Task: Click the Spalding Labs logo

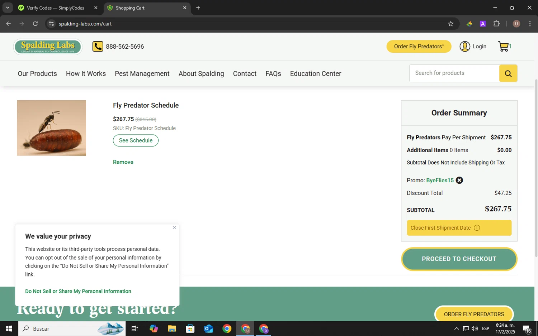Action: point(48,47)
